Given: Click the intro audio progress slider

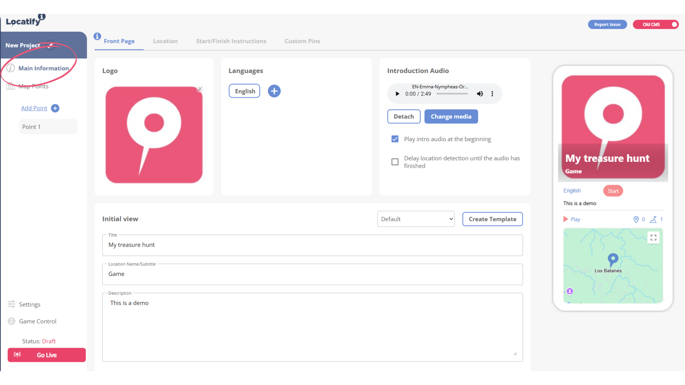Looking at the screenshot, I should 452,94.
